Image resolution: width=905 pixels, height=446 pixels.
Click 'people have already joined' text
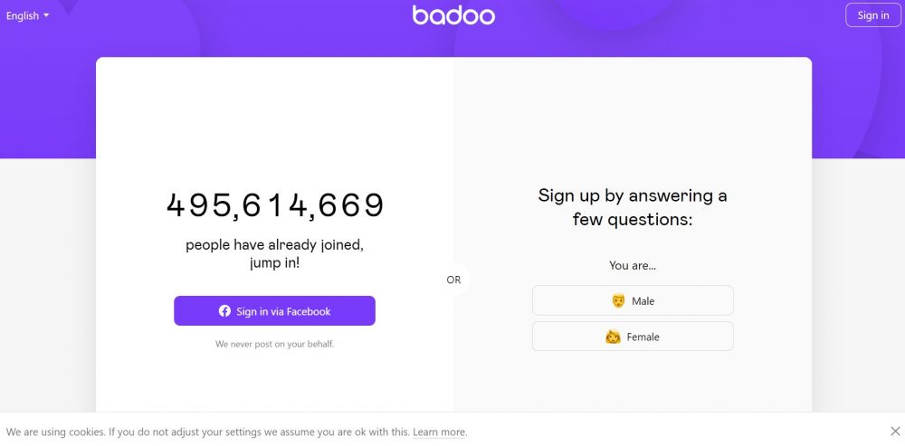275,244
